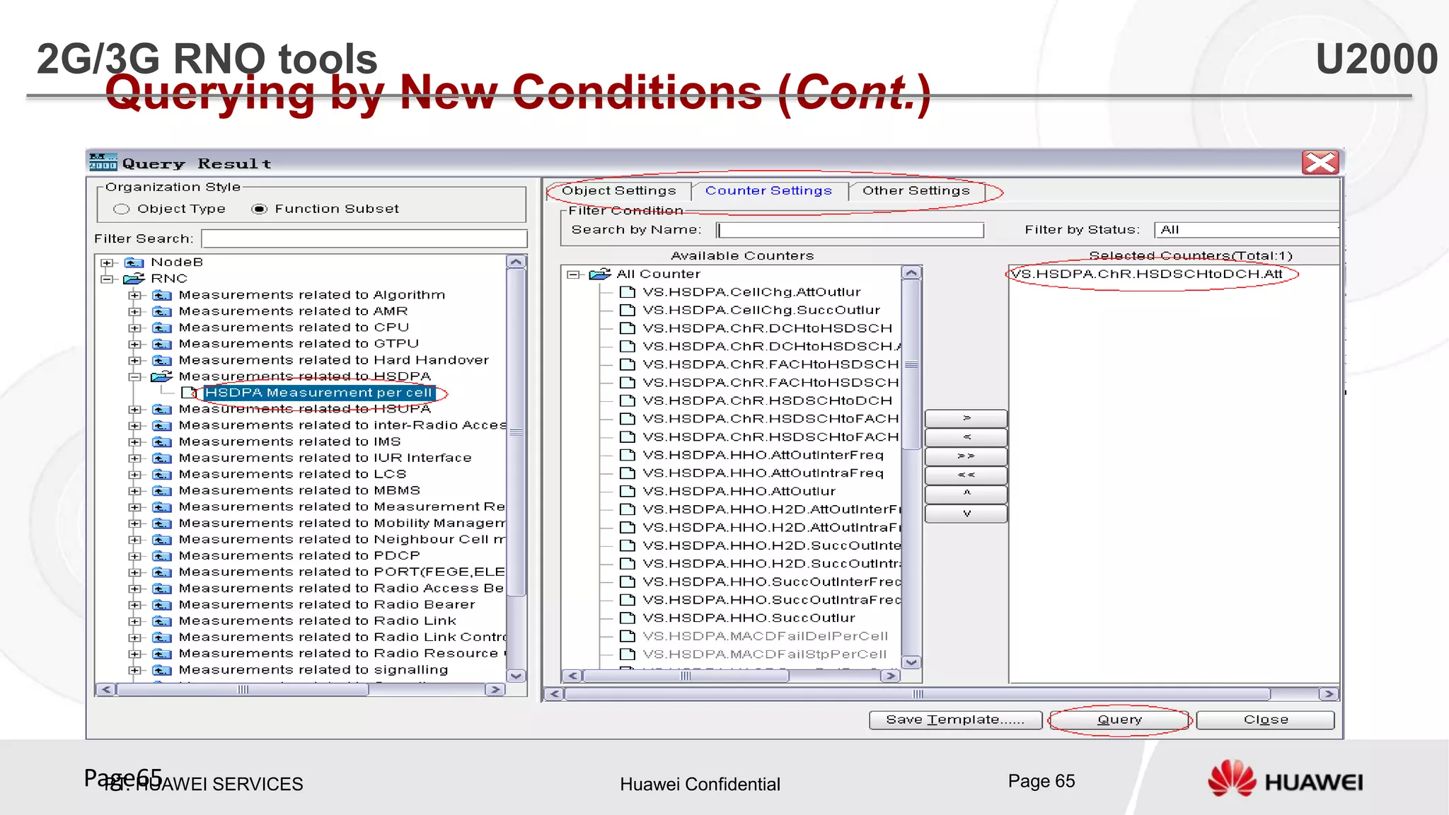
Task: Click the ^ move up button
Action: click(x=966, y=495)
